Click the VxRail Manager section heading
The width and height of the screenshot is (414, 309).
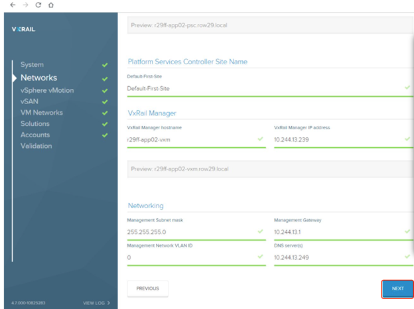tap(152, 113)
